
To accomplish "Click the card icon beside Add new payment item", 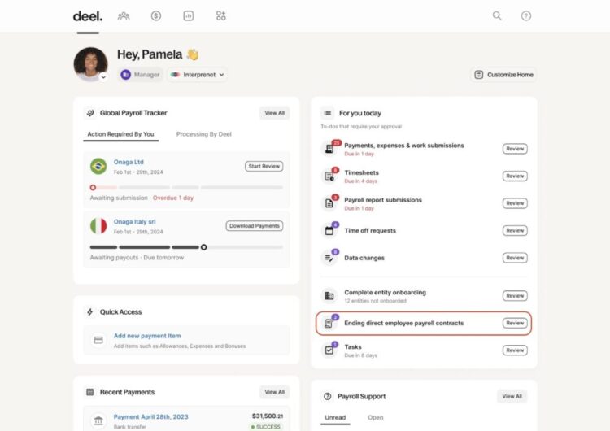I will (98, 340).
